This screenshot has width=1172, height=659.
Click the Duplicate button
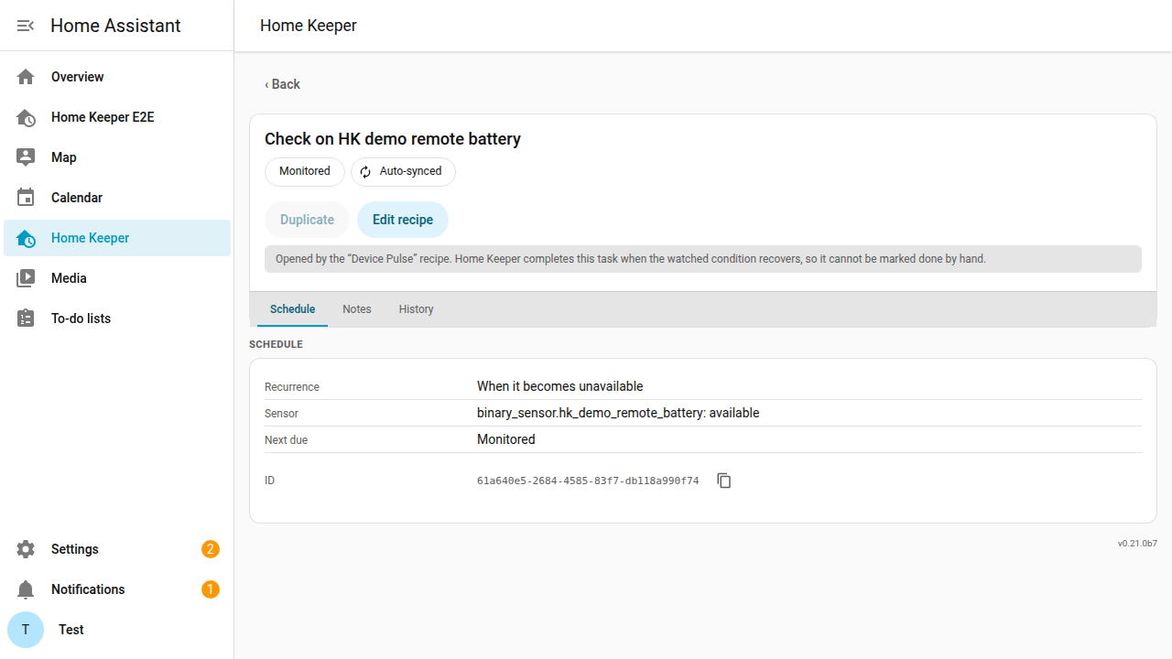(x=308, y=220)
